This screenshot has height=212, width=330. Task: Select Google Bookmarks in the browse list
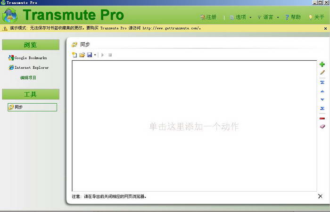click(x=27, y=57)
